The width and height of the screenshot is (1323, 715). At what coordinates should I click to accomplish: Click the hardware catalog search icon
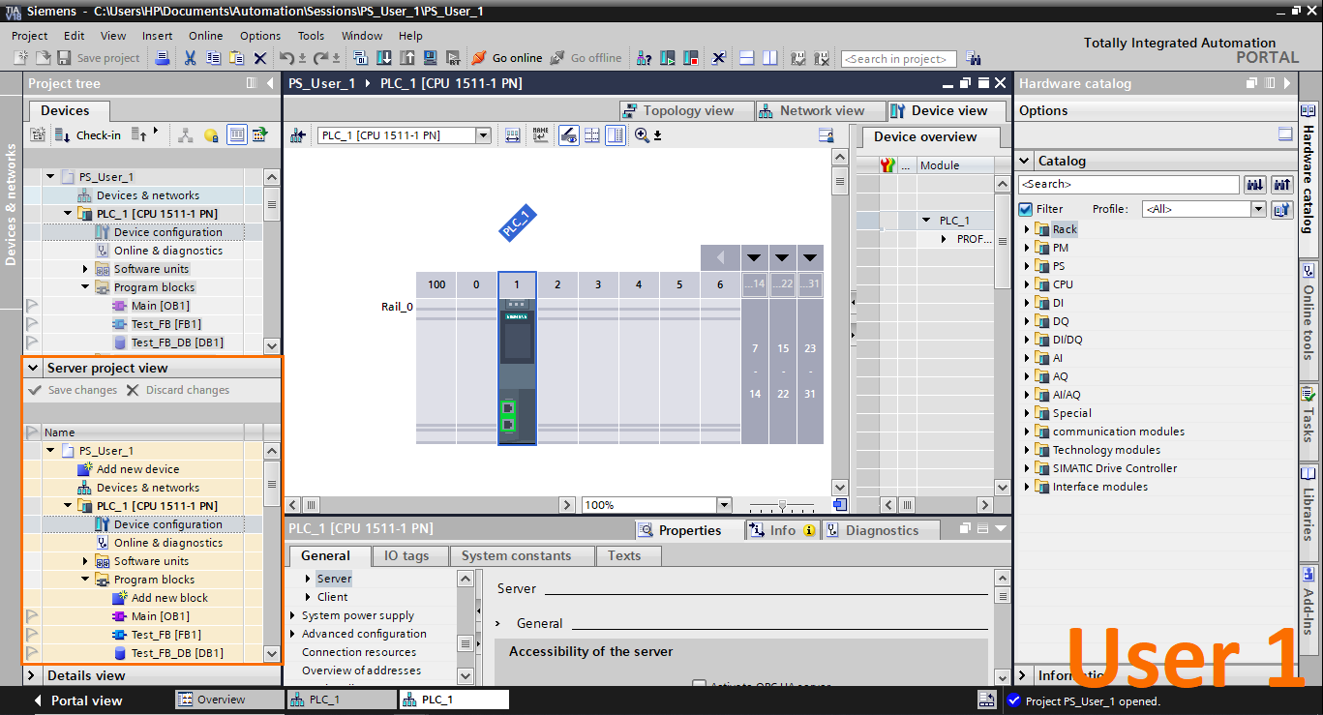pyautogui.click(x=1254, y=184)
